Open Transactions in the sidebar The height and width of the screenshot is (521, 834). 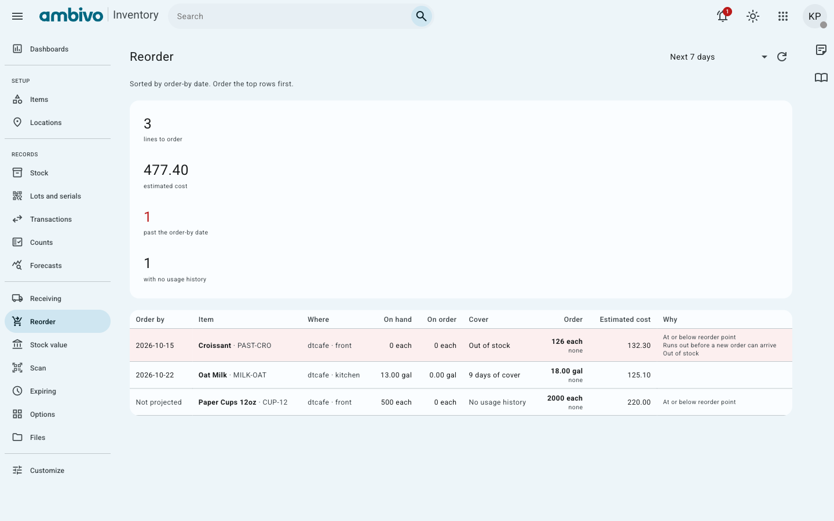[x=57, y=219]
